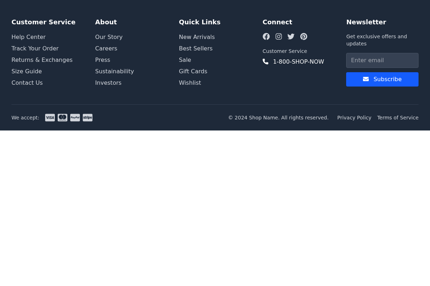Open the Twitter social icon
The width and height of the screenshot is (430, 286).
tap(291, 36)
